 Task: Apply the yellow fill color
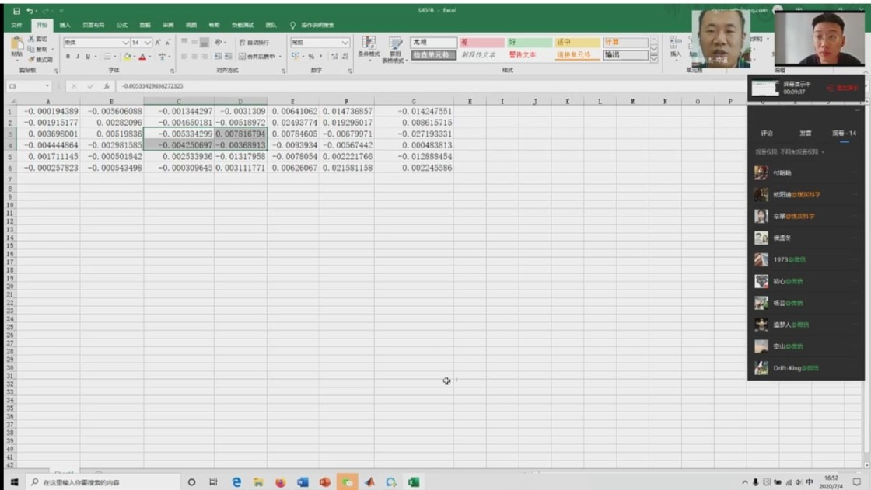(x=128, y=57)
